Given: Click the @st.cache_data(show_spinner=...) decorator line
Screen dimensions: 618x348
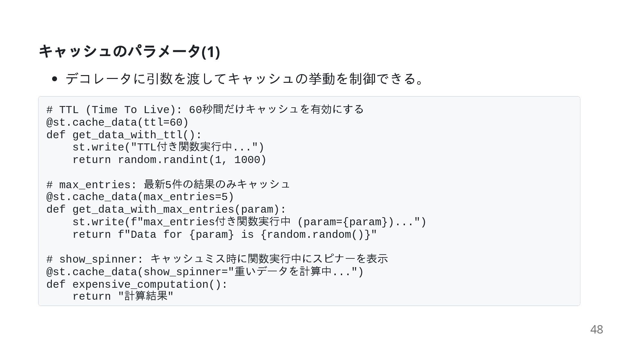Looking at the screenshot, I should 205,272.
